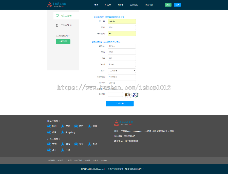Click the QQ icon next to 苏苏
The image size is (228, 174).
(x=76, y=126)
